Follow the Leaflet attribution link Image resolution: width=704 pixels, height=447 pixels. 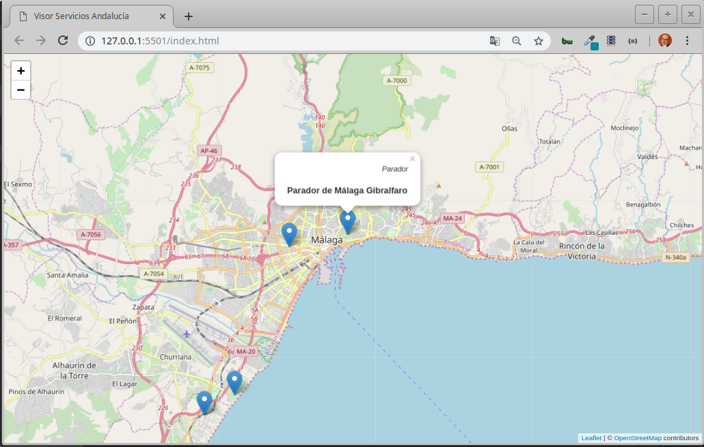591,437
